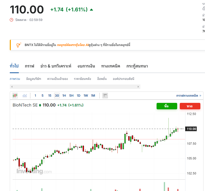This screenshot has height=191, width=205.
Task: Click the sub-tab scrollbar right arrow
Action: tap(138, 87)
